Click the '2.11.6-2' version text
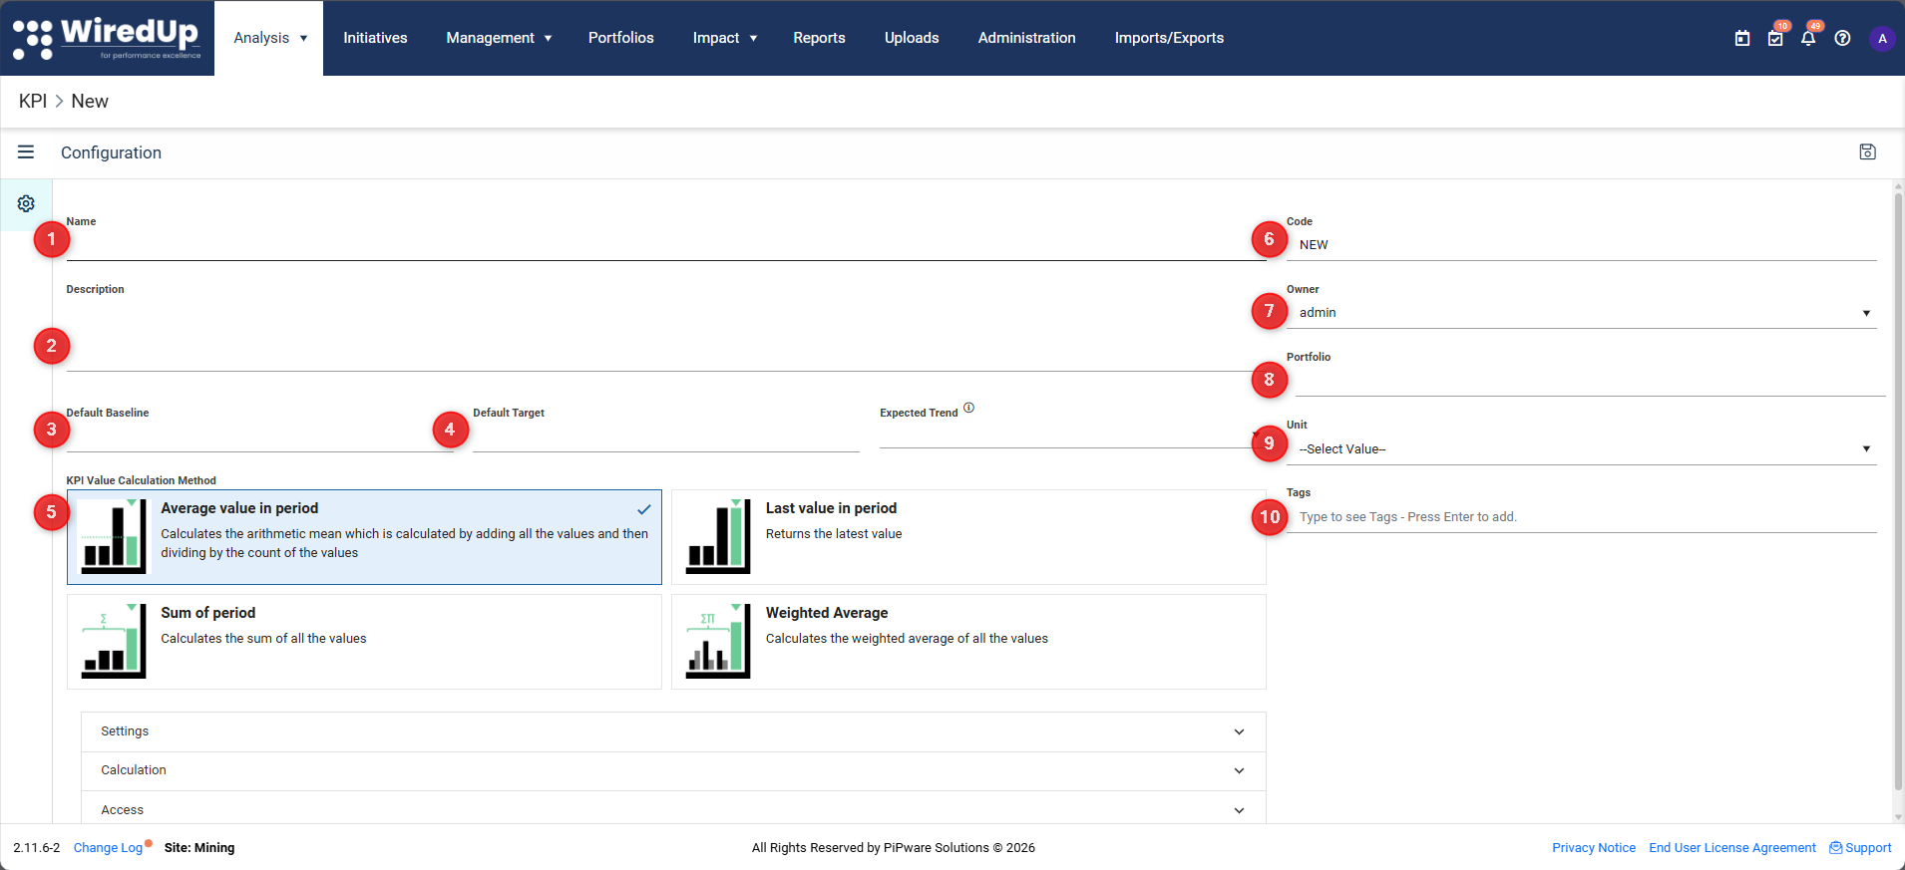This screenshot has width=1905, height=870. 37,847
